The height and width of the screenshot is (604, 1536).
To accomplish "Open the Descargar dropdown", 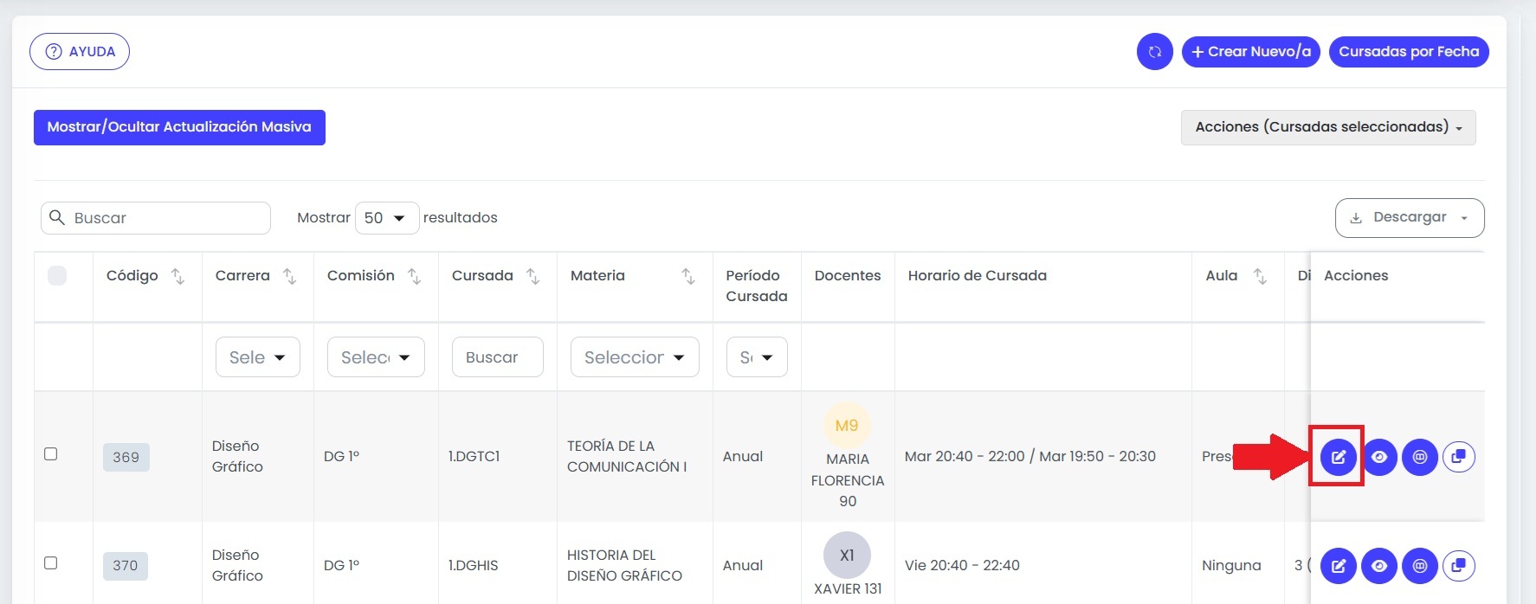I will point(1410,218).
